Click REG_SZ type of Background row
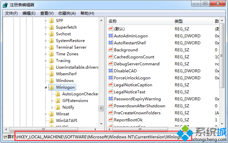Screen dimensions: 228x143 tap(182, 50)
